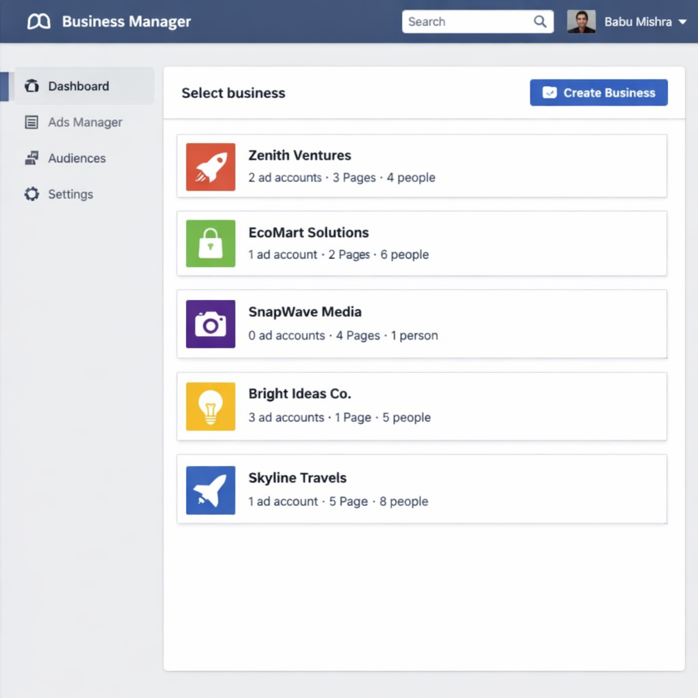This screenshot has width=698, height=698.
Task: Select Zenith Ventures rocket icon
Action: 211,167
